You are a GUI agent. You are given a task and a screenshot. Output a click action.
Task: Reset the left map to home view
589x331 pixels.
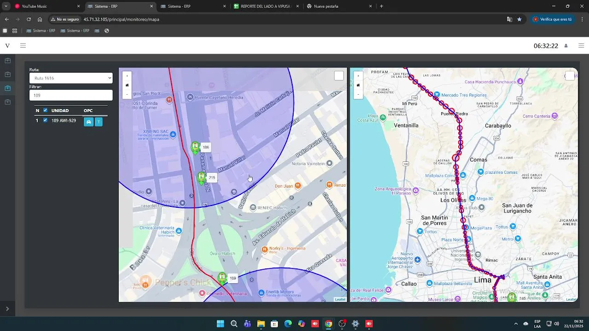(127, 85)
